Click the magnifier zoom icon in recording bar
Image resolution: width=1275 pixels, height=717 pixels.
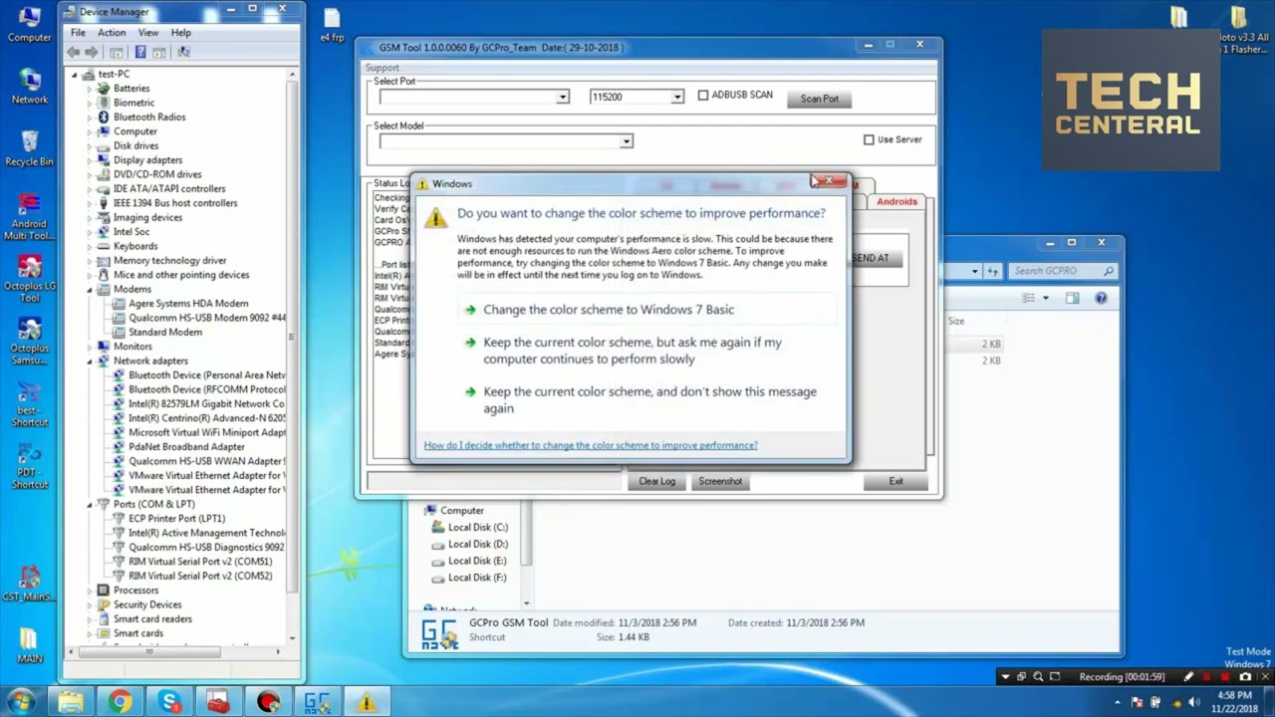point(1038,677)
